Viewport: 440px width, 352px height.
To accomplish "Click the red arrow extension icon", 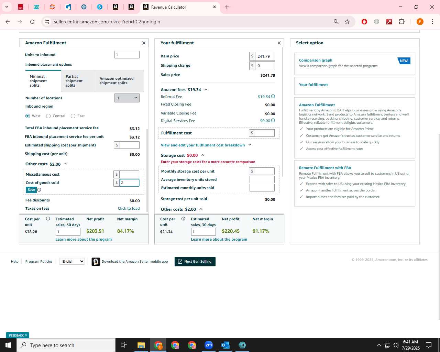I will [x=389, y=22].
